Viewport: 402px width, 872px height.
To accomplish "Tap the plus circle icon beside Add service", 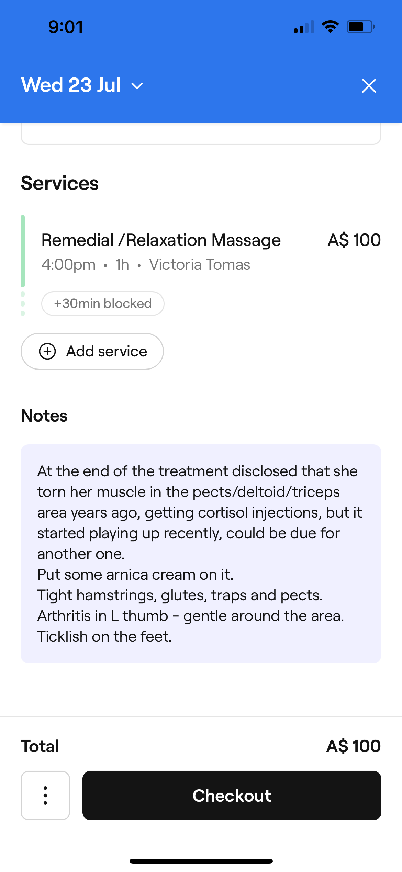I will pyautogui.click(x=47, y=351).
